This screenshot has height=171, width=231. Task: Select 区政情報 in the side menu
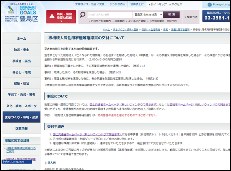(22, 128)
